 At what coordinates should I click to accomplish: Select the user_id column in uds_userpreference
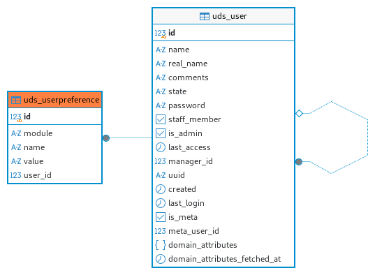pyautogui.click(x=55, y=175)
